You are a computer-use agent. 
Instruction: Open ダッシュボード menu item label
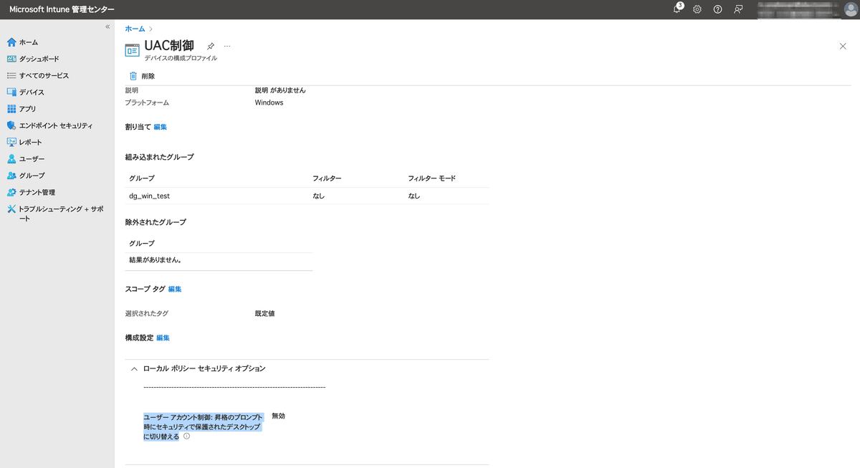click(39, 59)
